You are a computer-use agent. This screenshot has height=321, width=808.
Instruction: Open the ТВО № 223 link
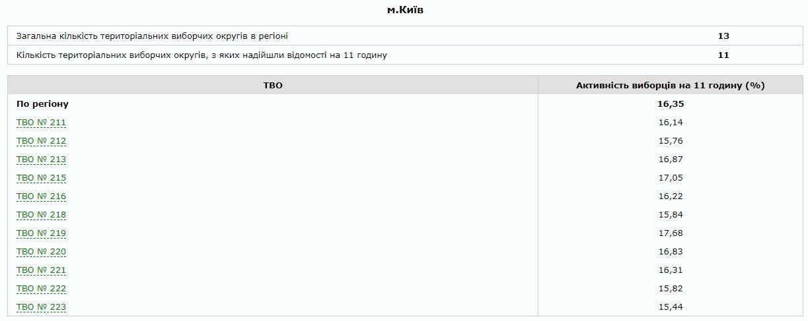tap(41, 307)
